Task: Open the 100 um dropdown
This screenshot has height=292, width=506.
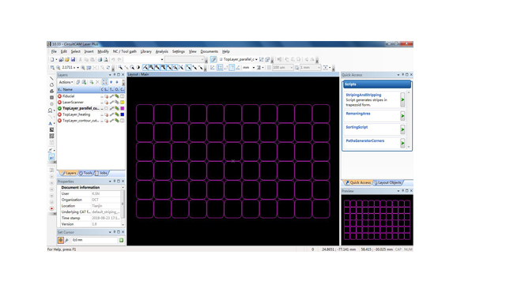Action: (292, 68)
